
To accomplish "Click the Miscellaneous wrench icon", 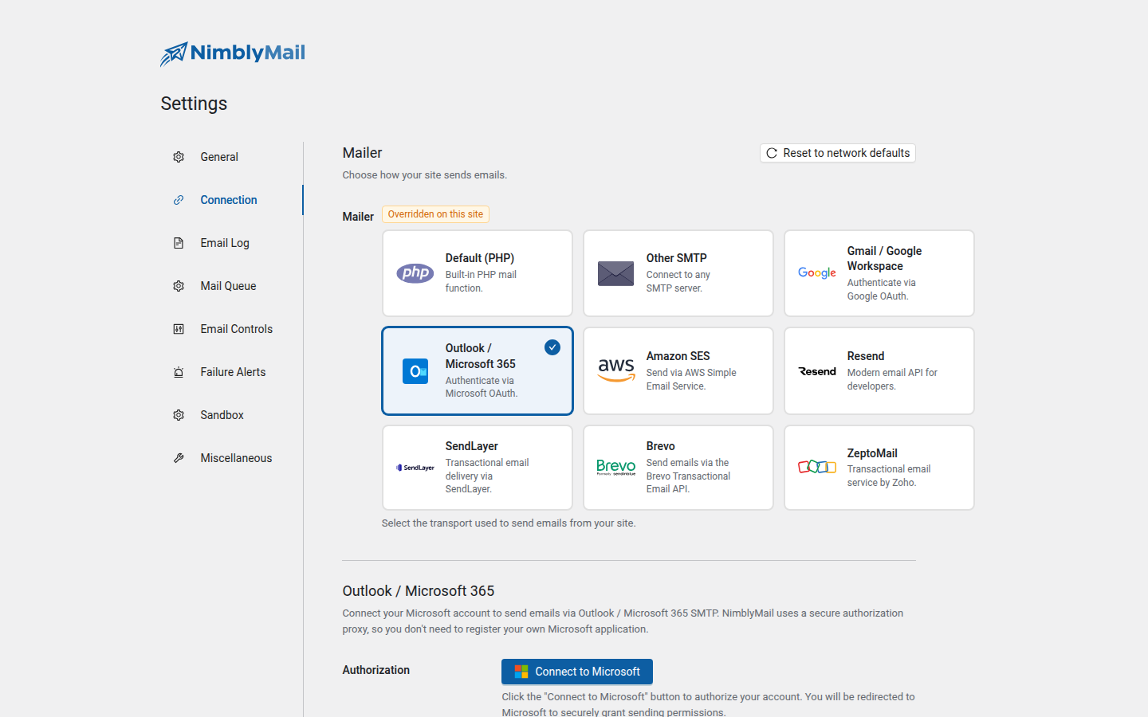I will [x=179, y=458].
